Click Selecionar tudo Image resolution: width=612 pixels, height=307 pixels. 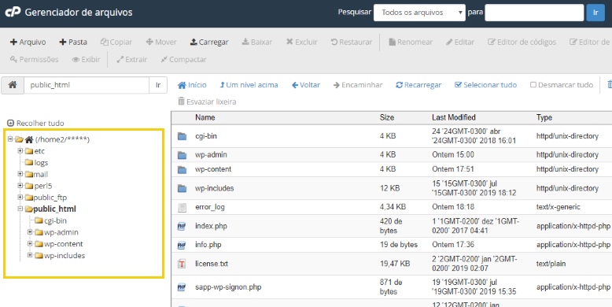(x=485, y=85)
